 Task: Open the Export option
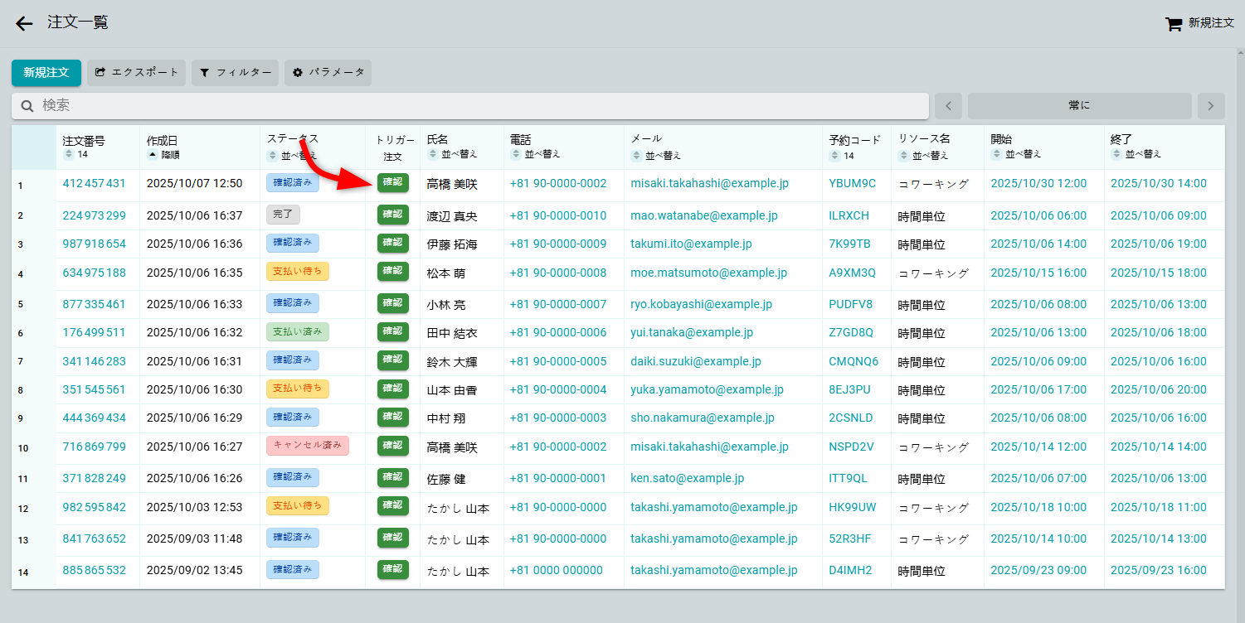[x=136, y=73]
